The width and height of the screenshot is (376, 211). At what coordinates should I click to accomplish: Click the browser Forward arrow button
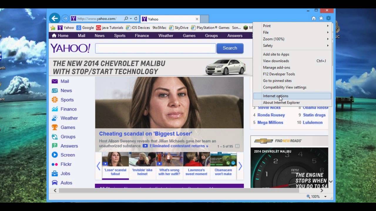[x=65, y=18]
